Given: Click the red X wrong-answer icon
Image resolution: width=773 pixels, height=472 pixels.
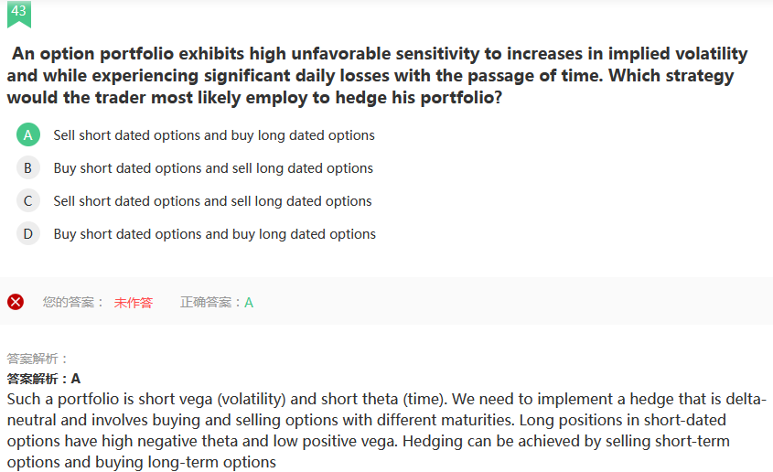Looking at the screenshot, I should click(x=16, y=302).
